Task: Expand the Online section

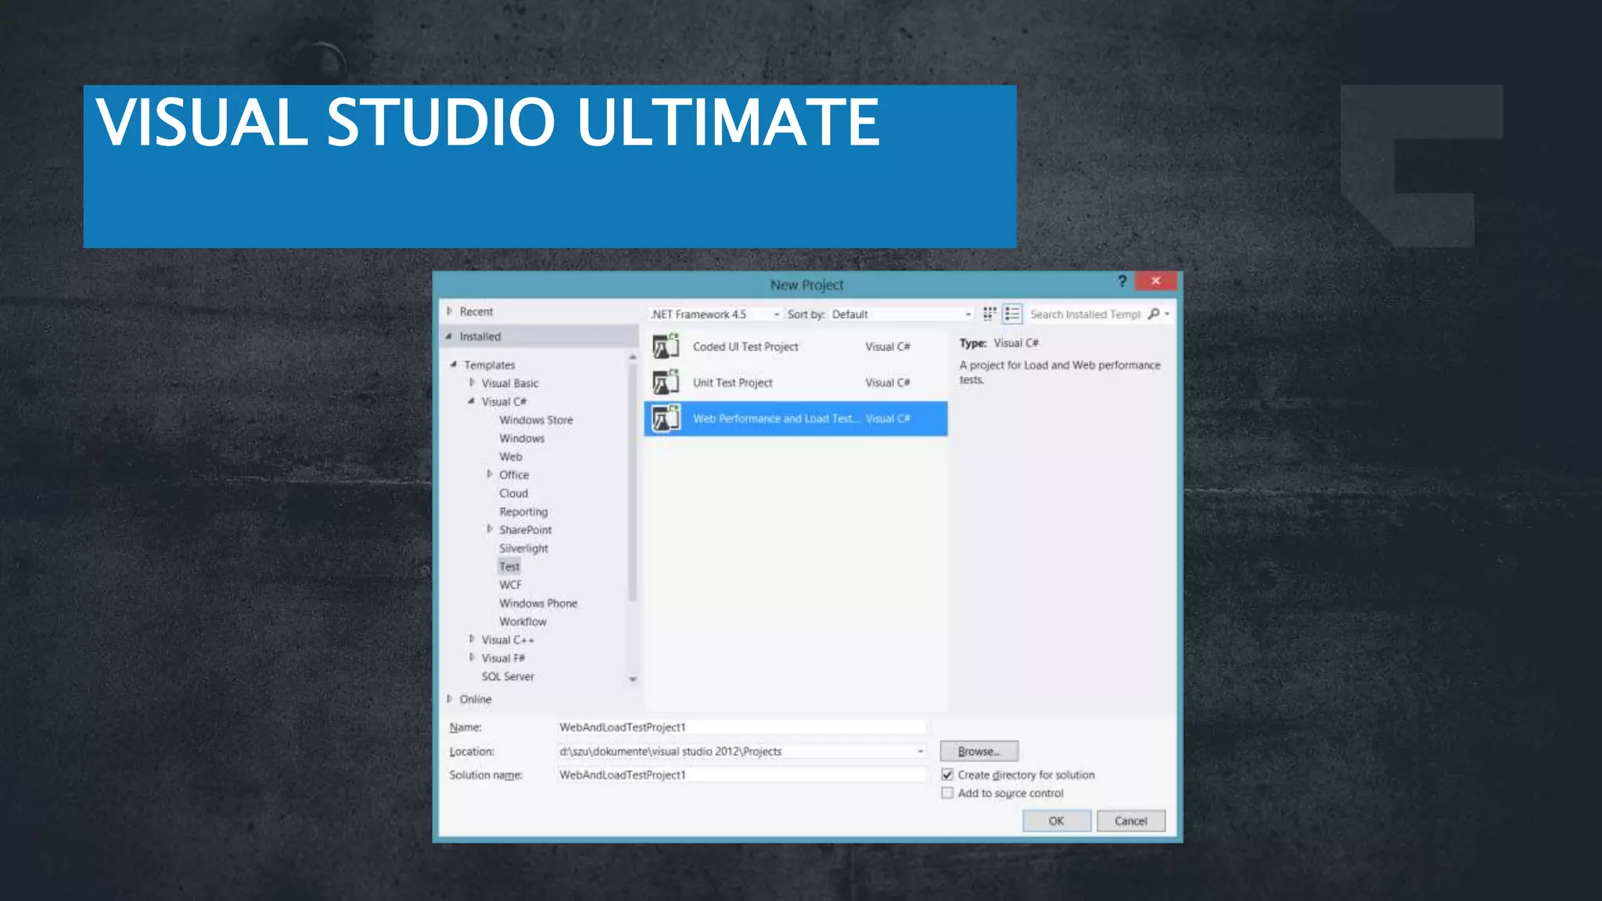Action: (x=450, y=698)
